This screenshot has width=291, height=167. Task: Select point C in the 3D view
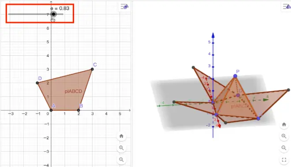[x=258, y=118]
